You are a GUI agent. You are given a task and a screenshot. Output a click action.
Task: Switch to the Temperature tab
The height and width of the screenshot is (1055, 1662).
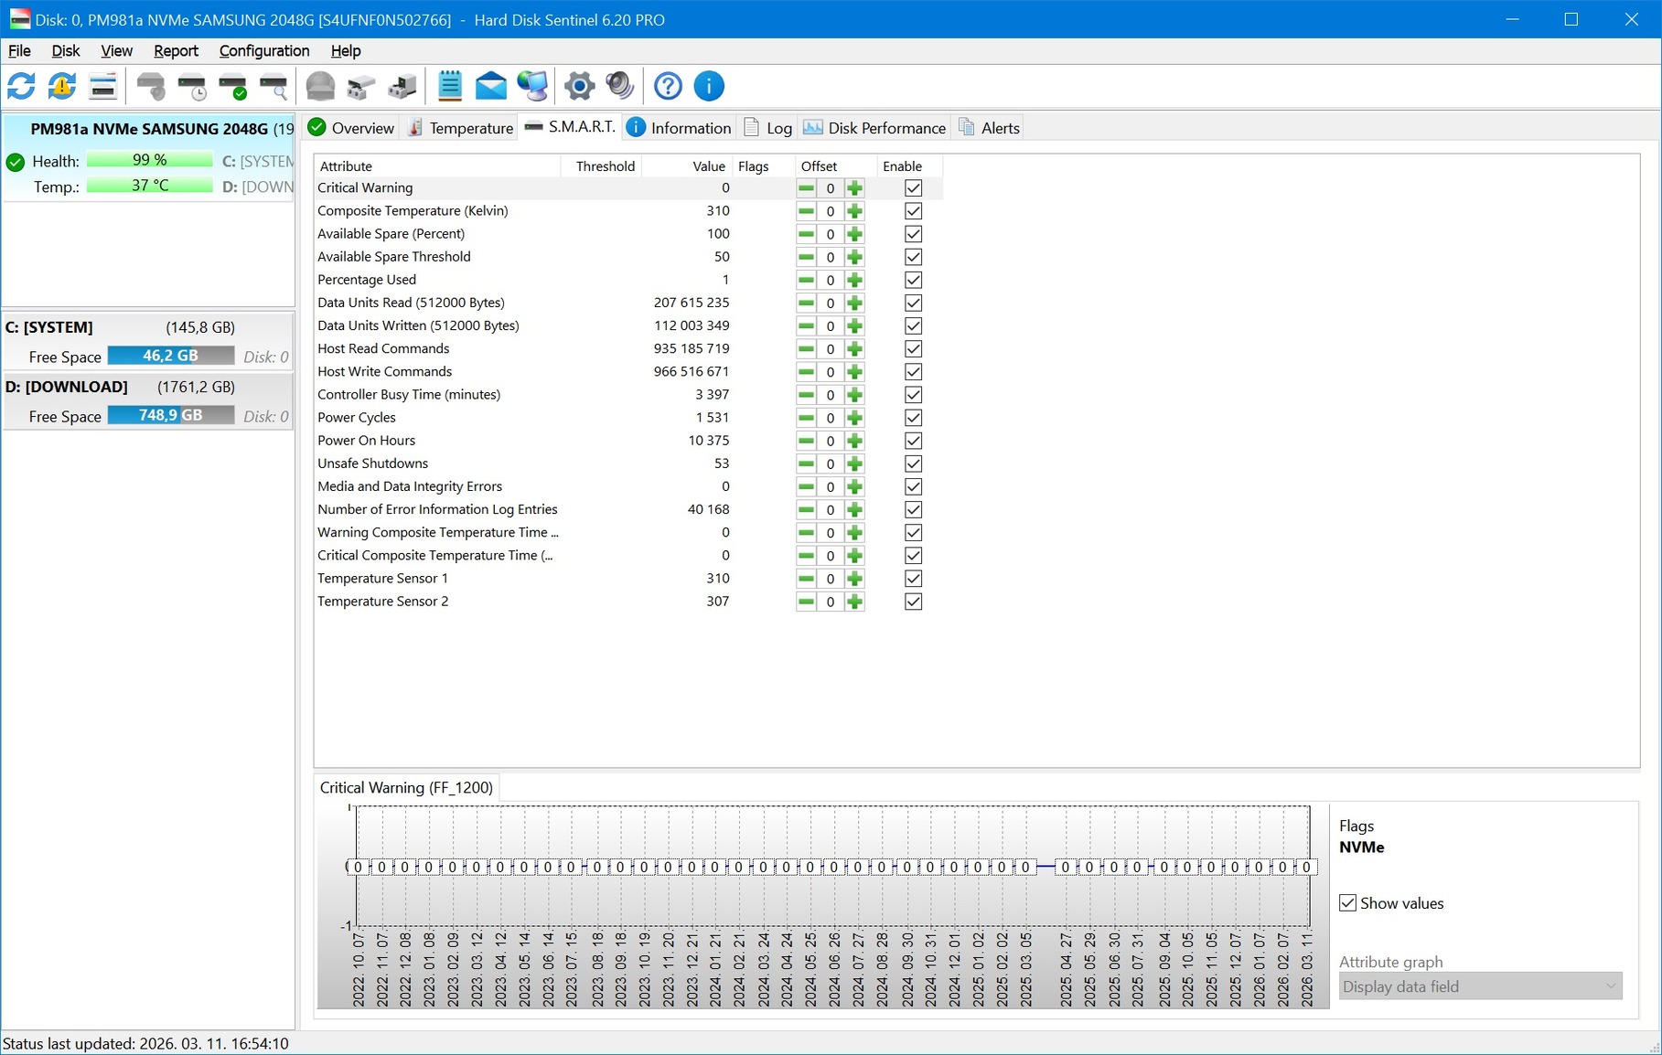click(460, 128)
